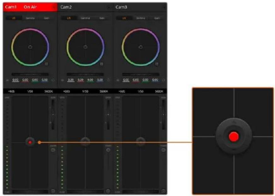Click the Cam3 +0db gain setting
Viewport: 275px width, 196px height.
(122, 91)
